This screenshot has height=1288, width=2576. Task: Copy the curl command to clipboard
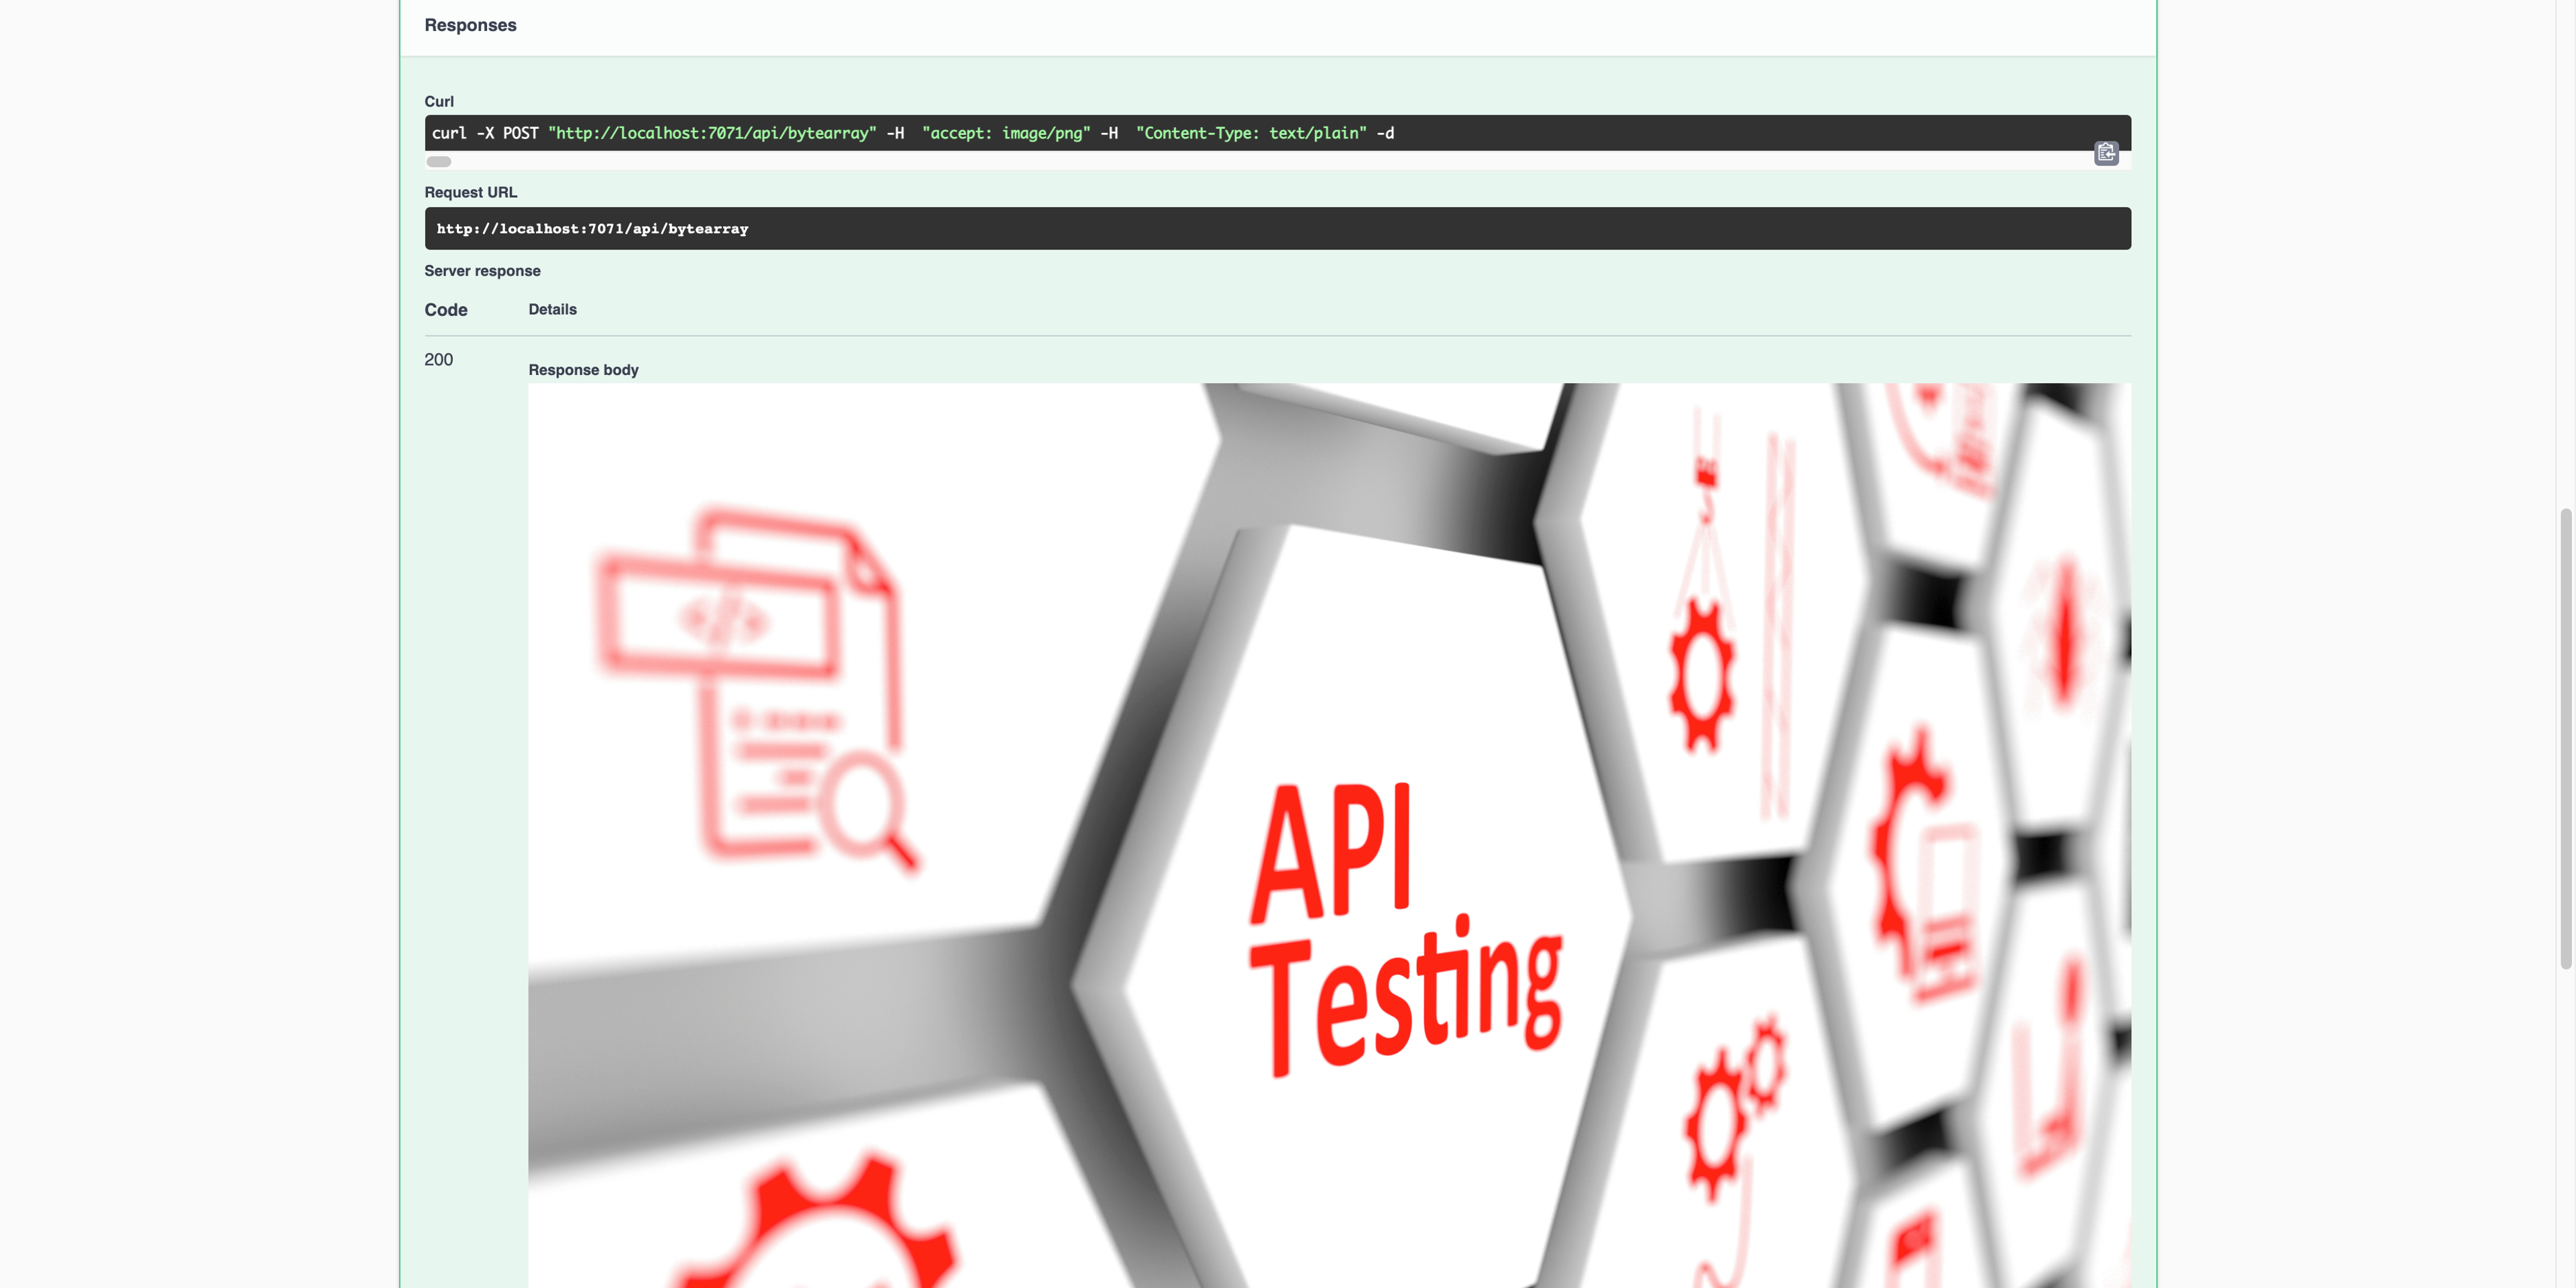[x=2106, y=153]
